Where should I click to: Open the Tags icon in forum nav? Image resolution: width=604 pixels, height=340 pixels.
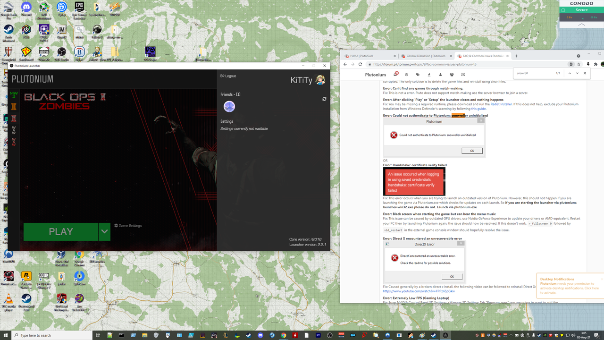418,75
